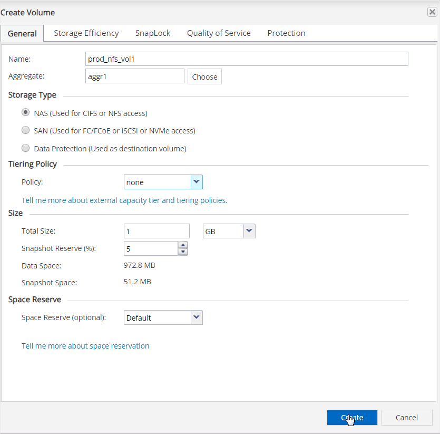The image size is (440, 434).
Task: Switch to the Storage Efficiency tab
Action: point(86,33)
